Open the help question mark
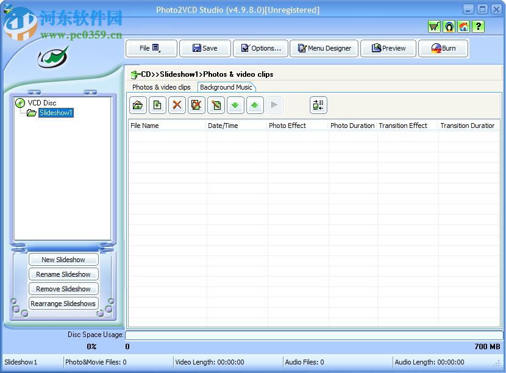The width and height of the screenshot is (506, 373). click(478, 26)
